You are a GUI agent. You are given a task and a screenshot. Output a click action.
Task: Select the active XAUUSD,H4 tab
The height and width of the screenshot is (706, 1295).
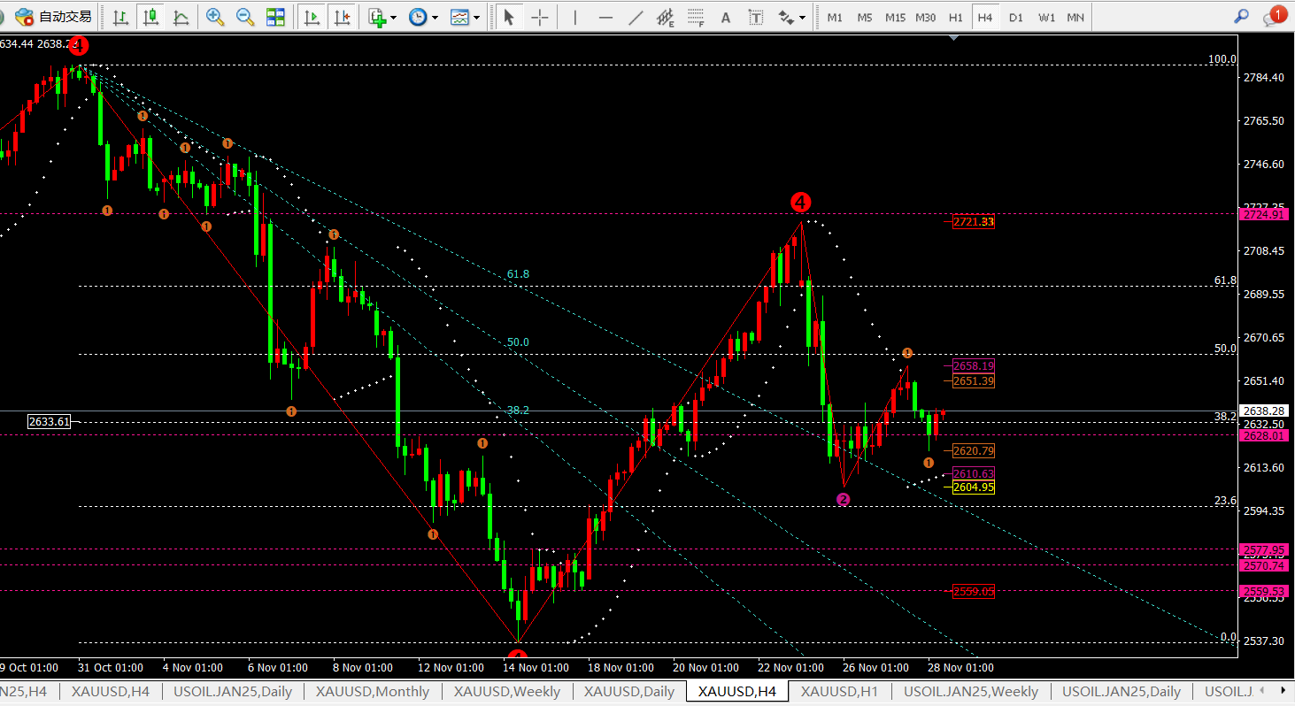coord(737,692)
